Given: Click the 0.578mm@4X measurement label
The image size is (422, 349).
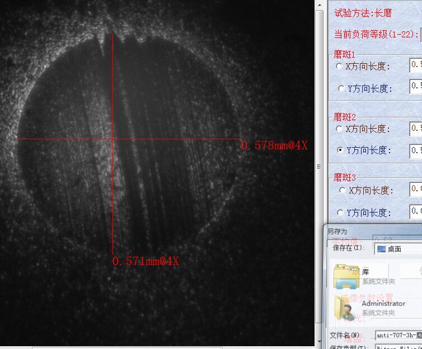Looking at the screenshot, I should pos(274,145).
